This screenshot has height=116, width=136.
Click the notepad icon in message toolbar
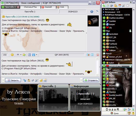pos(30,55)
